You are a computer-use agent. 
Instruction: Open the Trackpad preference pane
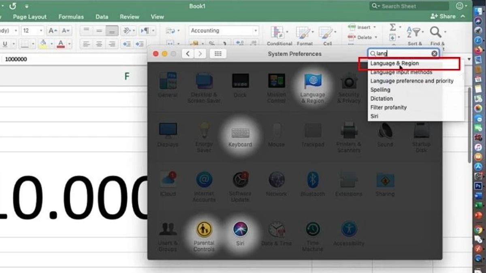point(313,135)
